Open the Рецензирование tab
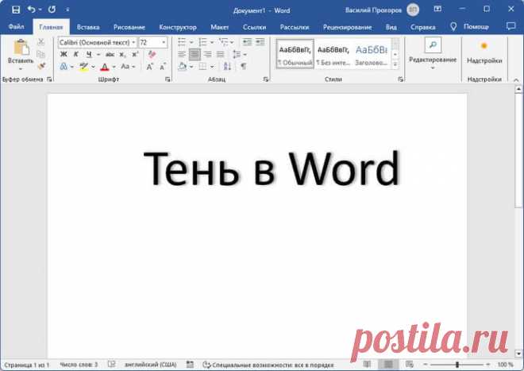This screenshot has width=524, height=371. [347, 27]
